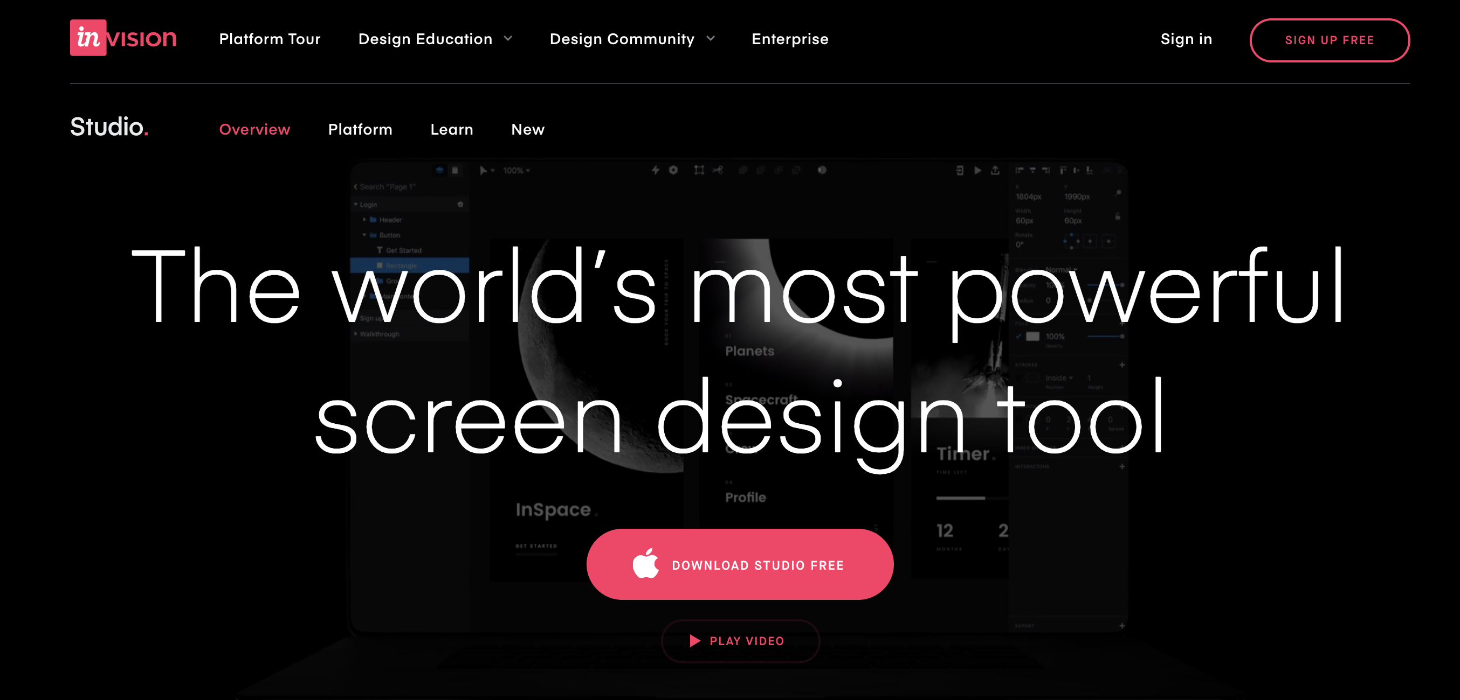Click the preview play icon in Studio toolbar
The image size is (1460, 700).
(977, 170)
